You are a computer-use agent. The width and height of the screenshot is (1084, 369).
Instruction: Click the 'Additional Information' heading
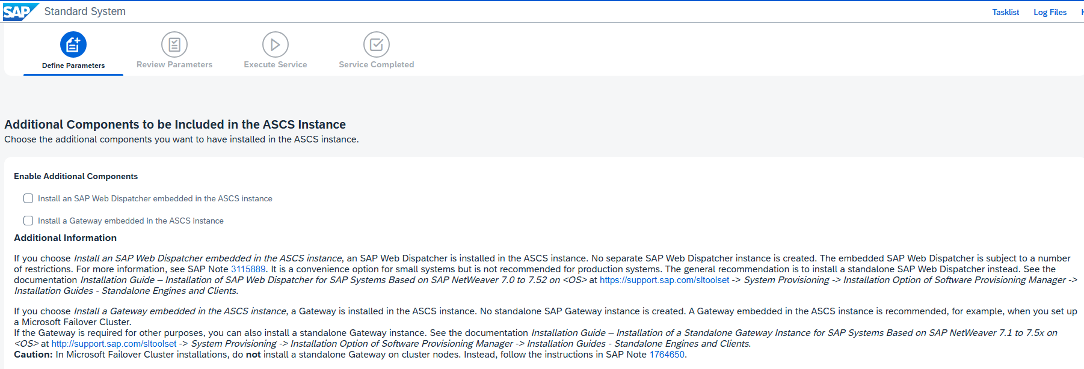pos(65,238)
